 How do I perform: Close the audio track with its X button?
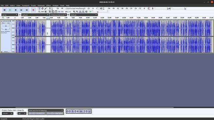pos(2,21)
